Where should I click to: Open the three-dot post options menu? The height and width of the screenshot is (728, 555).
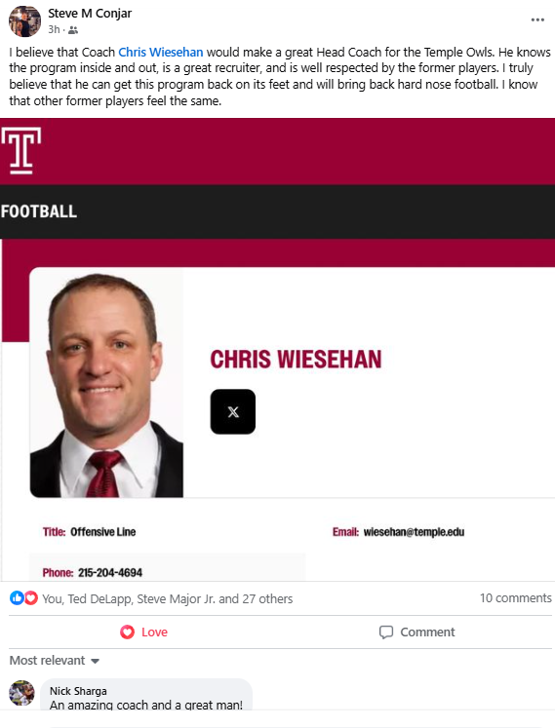pyautogui.click(x=537, y=19)
